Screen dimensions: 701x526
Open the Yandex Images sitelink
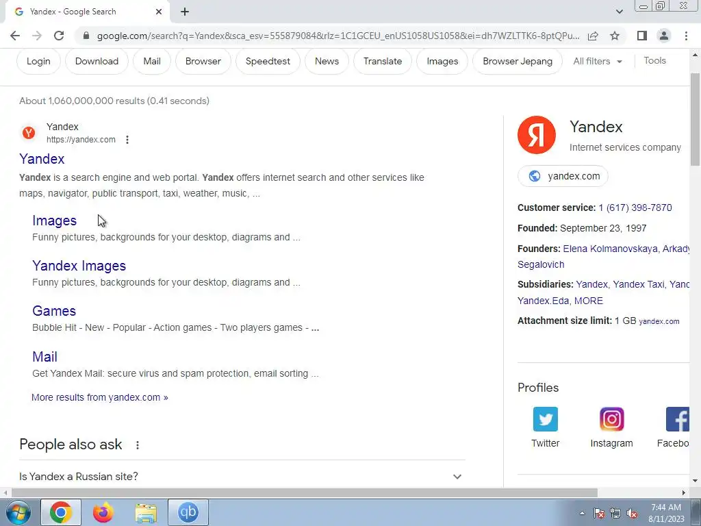pyautogui.click(x=79, y=266)
